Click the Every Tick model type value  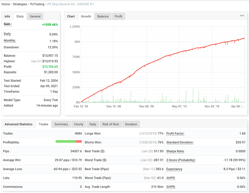pyautogui.click(x=51, y=100)
